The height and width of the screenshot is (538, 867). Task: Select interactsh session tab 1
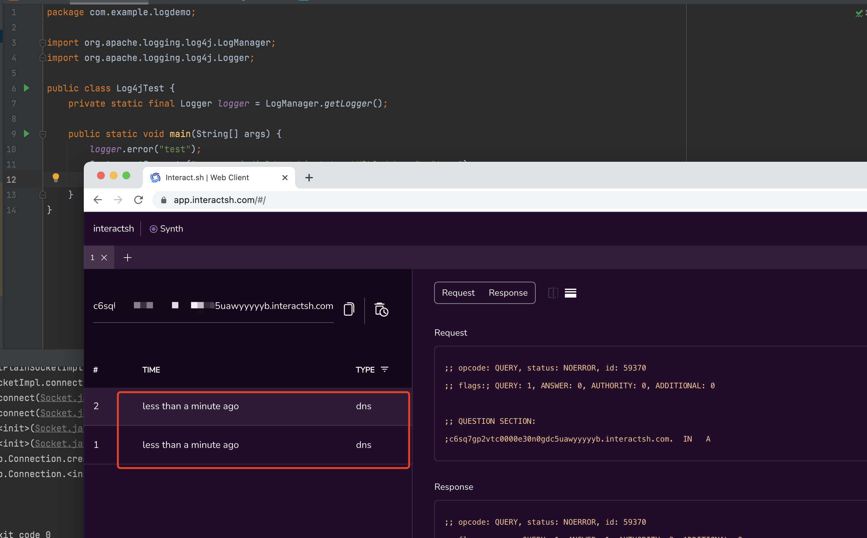click(x=93, y=258)
